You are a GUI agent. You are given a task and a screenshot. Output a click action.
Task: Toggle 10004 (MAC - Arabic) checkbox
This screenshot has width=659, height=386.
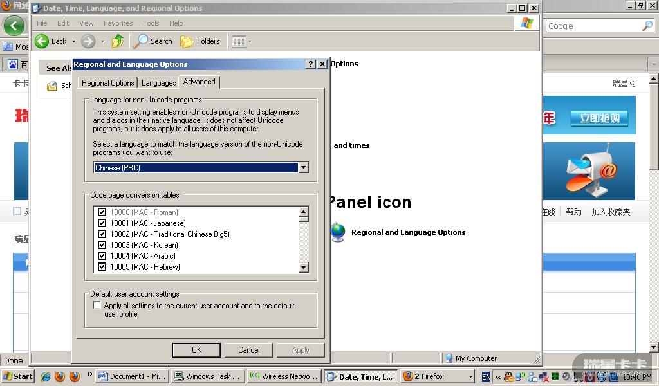click(102, 255)
